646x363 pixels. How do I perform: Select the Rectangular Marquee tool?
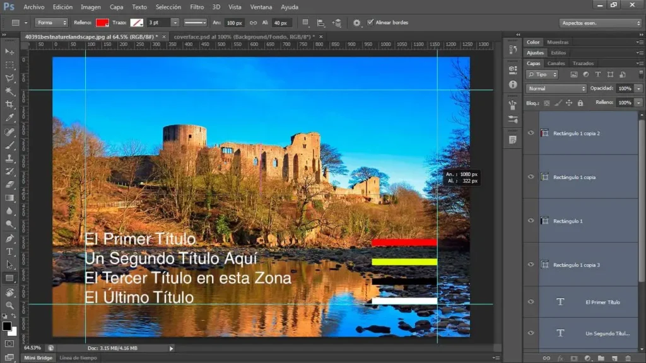pyautogui.click(x=9, y=65)
